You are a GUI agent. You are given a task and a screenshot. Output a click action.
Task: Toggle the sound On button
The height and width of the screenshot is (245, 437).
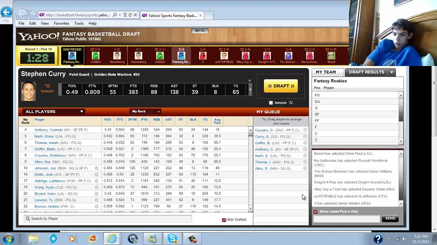tap(200, 31)
